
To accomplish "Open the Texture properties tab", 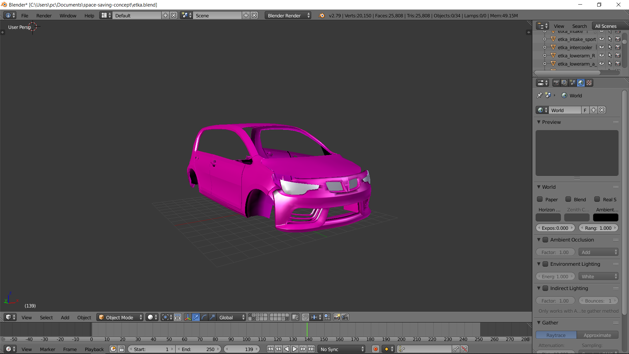I will pos(589,83).
